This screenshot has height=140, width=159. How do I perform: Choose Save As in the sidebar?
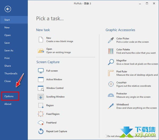(x=9, y=51)
